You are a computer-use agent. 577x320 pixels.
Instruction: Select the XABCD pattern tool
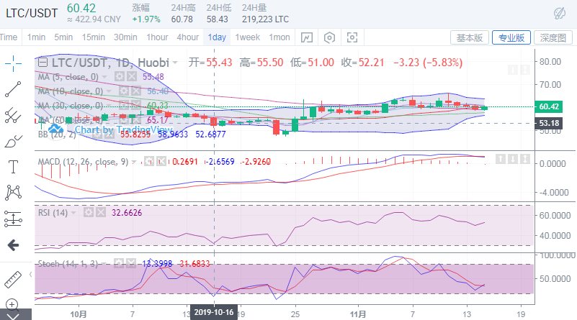[x=13, y=192]
